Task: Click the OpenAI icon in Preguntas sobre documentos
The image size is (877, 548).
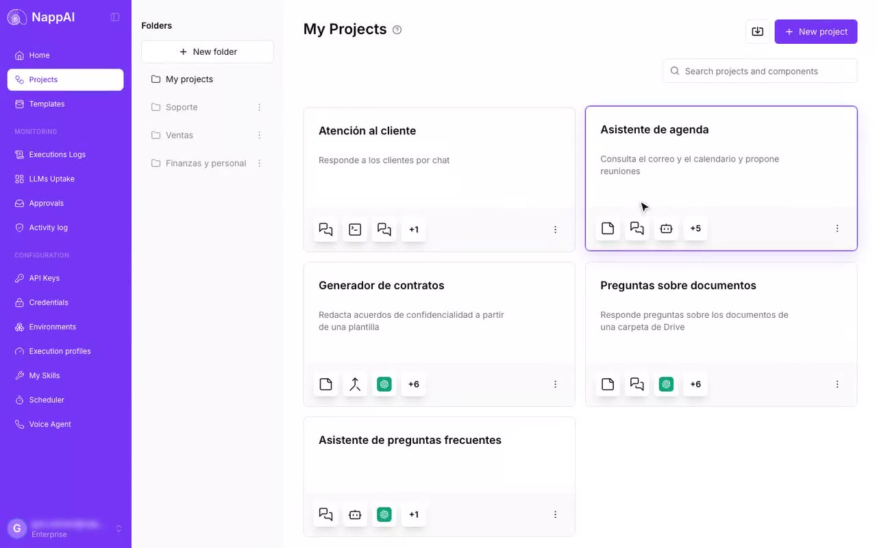Action: [666, 384]
